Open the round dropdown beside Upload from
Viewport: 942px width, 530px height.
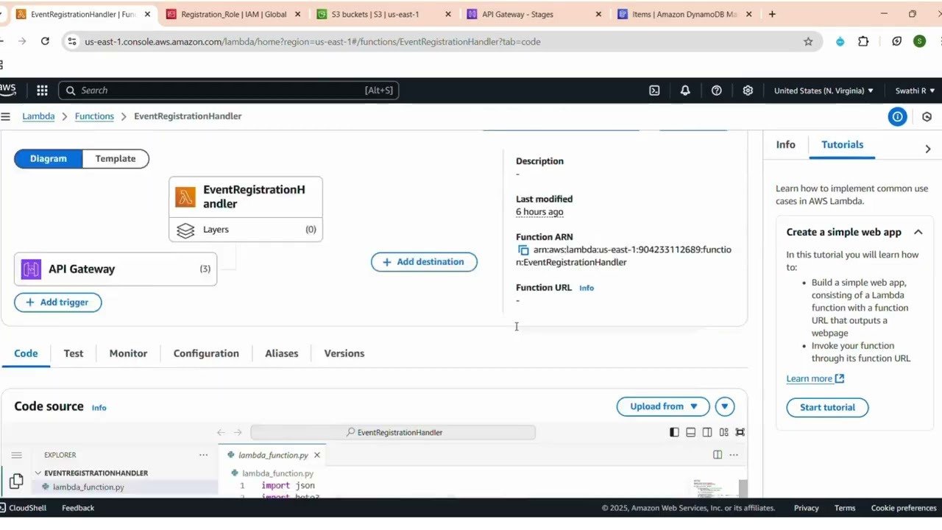point(725,406)
